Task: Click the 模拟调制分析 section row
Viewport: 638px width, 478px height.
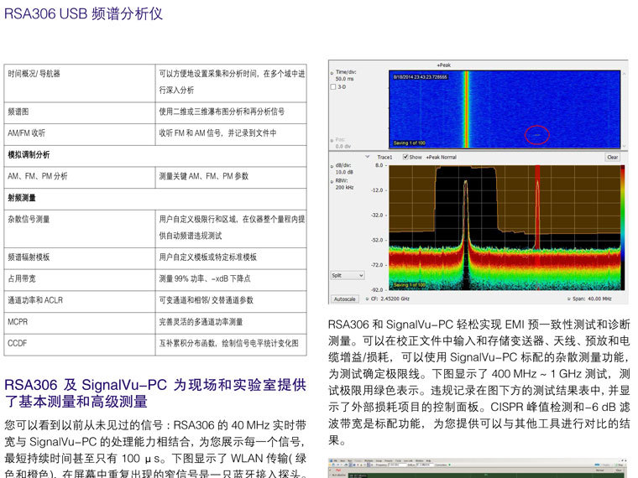Action: tap(155, 156)
